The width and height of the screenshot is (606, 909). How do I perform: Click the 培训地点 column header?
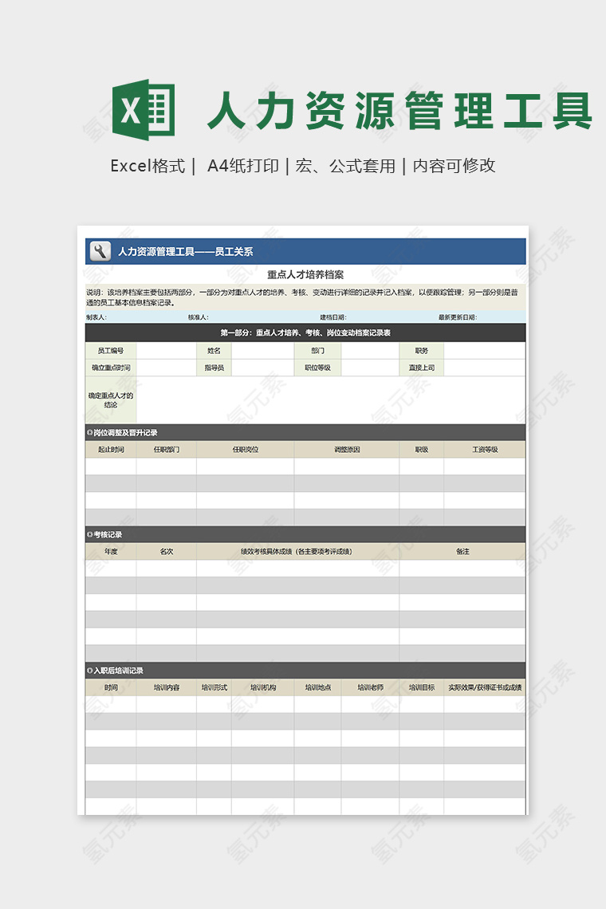(318, 687)
